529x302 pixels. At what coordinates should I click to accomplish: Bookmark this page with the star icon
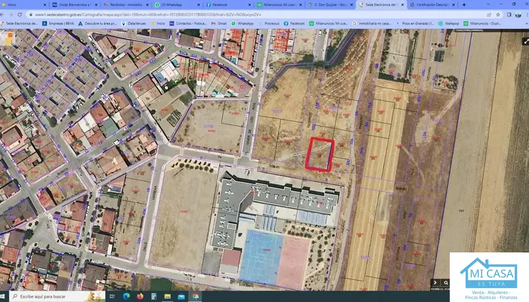pos(498,14)
